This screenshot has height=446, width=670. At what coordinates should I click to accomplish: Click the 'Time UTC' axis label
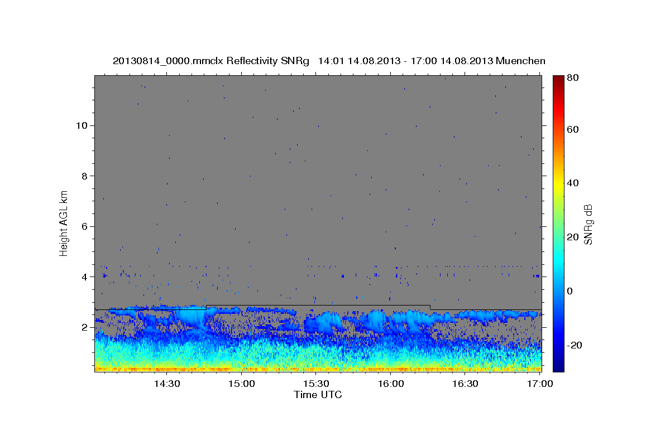[x=318, y=395]
